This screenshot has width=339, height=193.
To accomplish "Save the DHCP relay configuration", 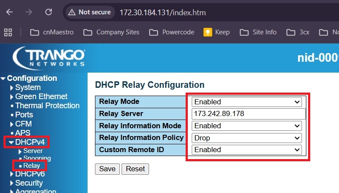I will 107,169.
